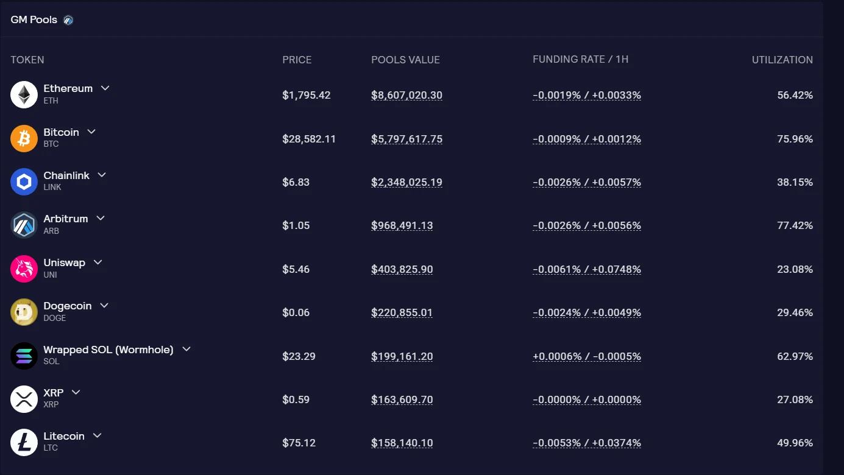Click the Ethereum token icon
The height and width of the screenshot is (475, 844).
pos(23,94)
